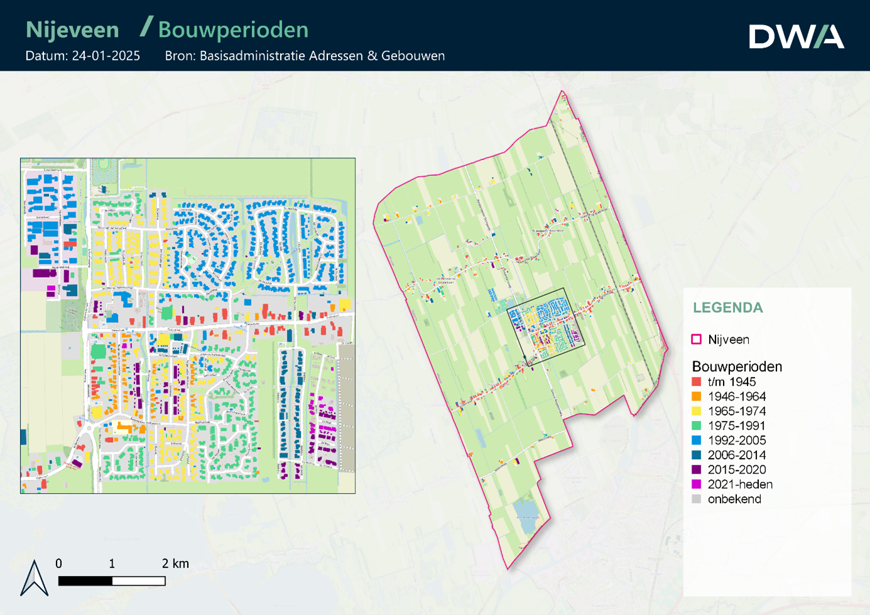This screenshot has height=615, width=870.
Task: Click the Datum: 24-01-2025 text
Action: tap(82, 55)
